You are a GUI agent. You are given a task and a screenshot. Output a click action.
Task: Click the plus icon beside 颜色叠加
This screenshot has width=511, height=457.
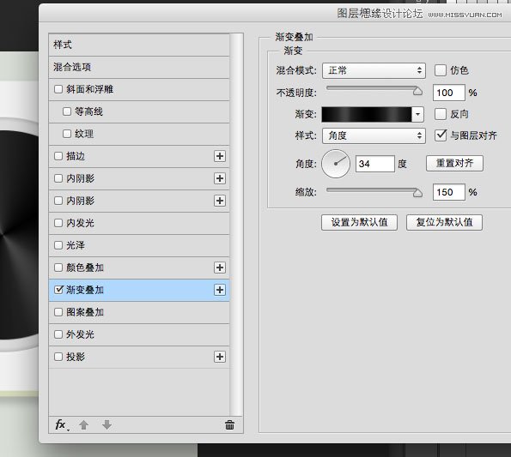pyautogui.click(x=220, y=268)
